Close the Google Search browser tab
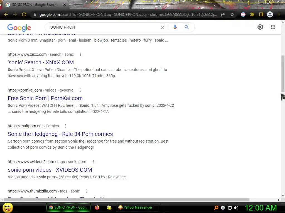This screenshot has height=213, width=285. [x=65, y=5]
